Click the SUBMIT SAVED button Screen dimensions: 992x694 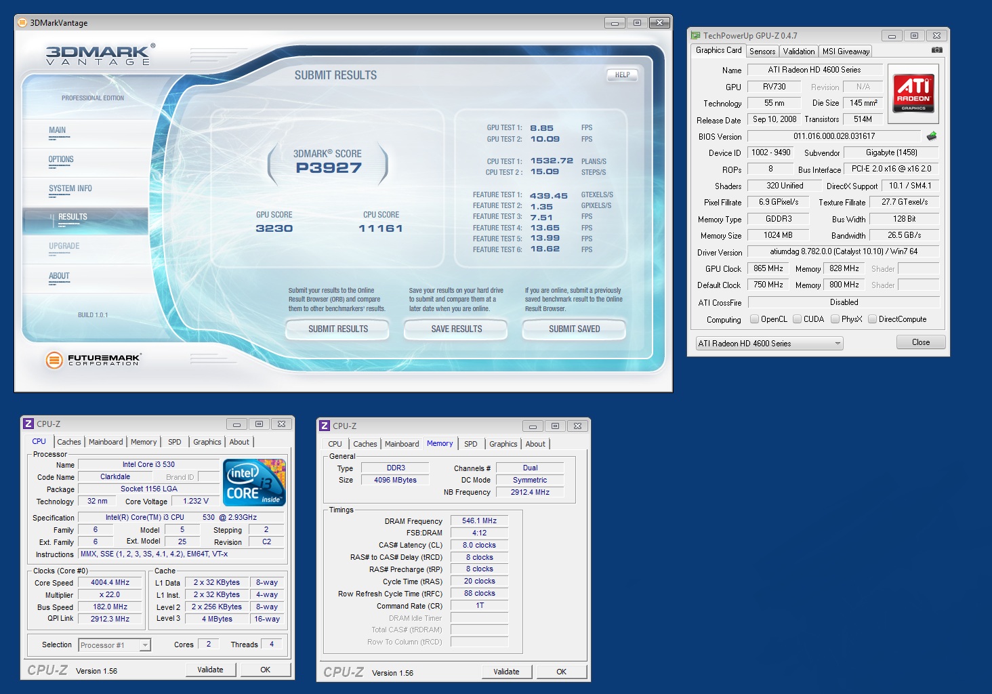(x=574, y=329)
